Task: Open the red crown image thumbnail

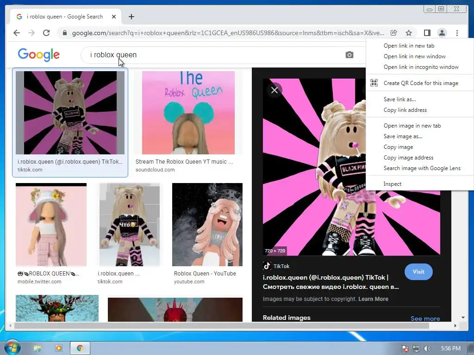Action: pyautogui.click(x=175, y=310)
